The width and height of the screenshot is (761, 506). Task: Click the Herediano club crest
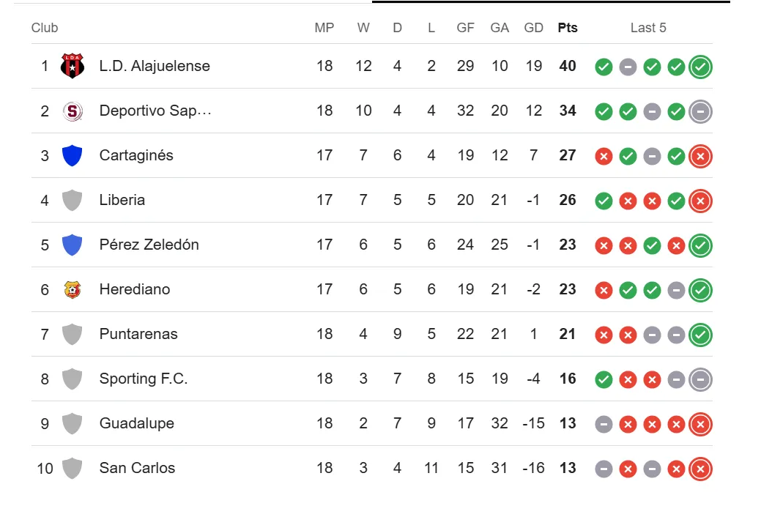(72, 289)
